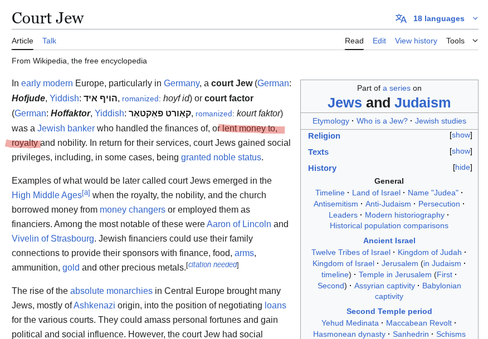Screen dimensions: 488x339
Task: Follow the gold link
Action: click(x=71, y=267)
